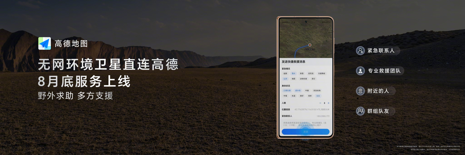Select the 迷路 situation chip
This screenshot has height=155, width=465.
pyautogui.click(x=285, y=74)
